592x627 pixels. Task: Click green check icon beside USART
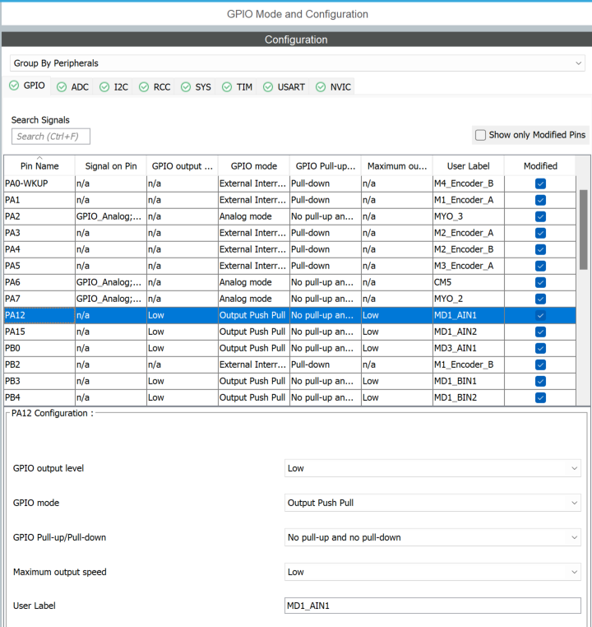coord(268,86)
